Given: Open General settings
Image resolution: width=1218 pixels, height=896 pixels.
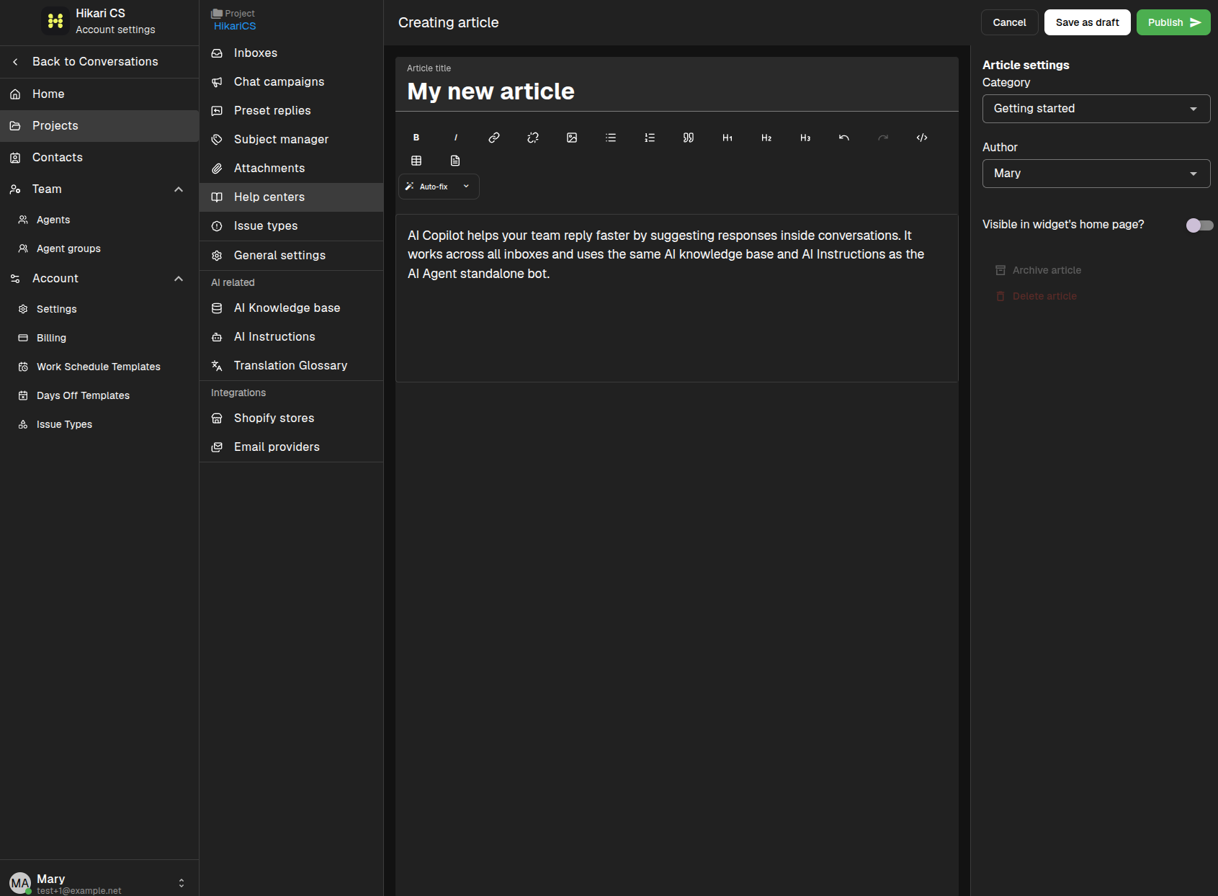Looking at the screenshot, I should (291, 256).
